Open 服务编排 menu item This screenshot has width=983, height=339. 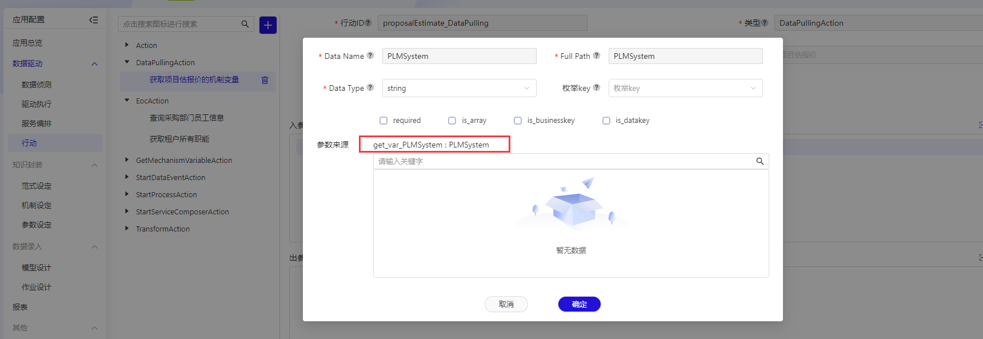37,123
